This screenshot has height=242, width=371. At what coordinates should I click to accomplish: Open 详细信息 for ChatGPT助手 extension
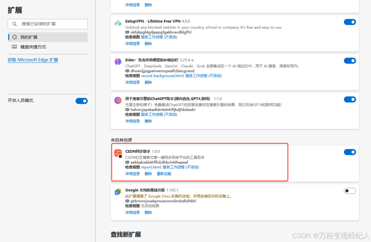(133, 121)
